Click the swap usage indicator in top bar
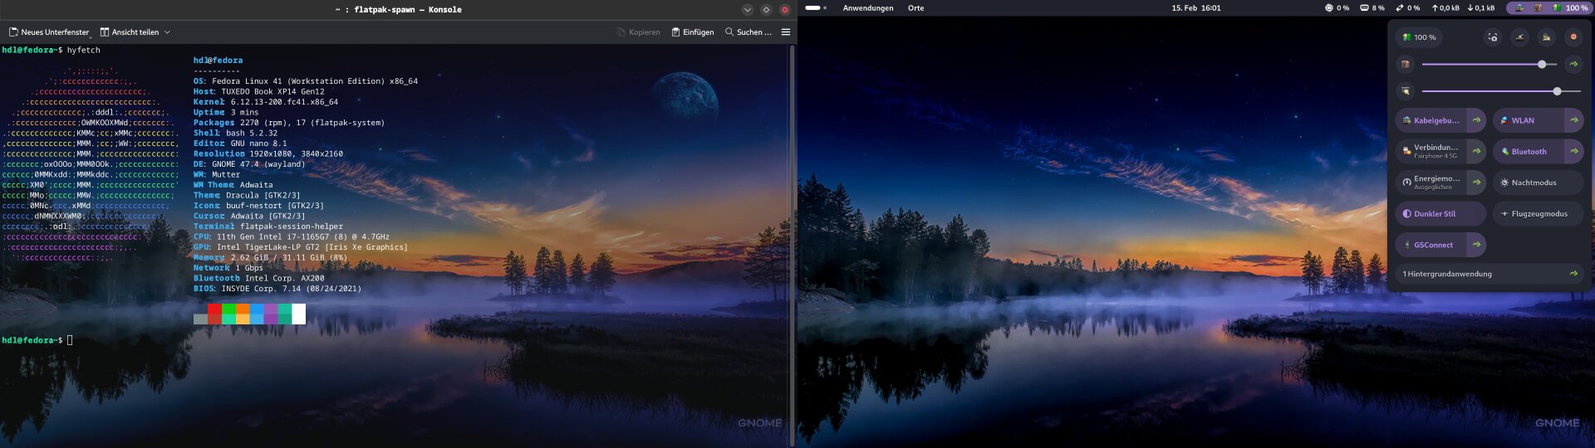 [1407, 8]
